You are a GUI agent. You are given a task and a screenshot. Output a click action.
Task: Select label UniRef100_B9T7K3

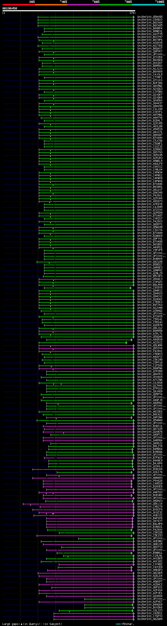pyautogui.click(x=150, y=305)
